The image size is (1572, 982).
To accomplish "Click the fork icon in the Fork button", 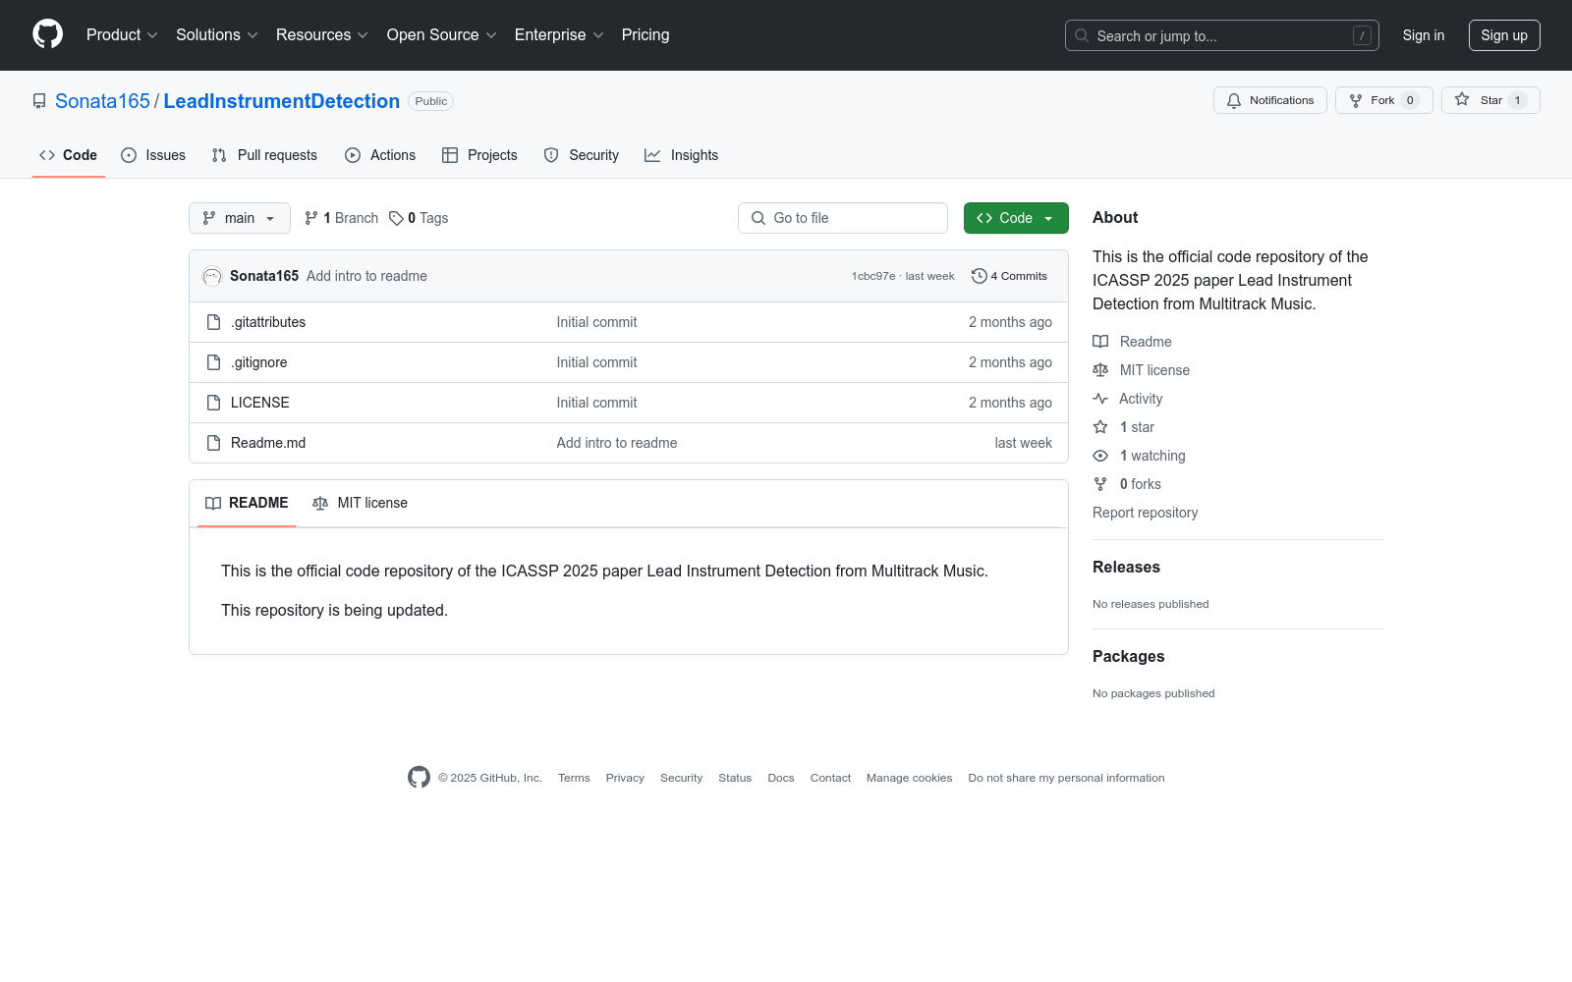I will tap(1356, 100).
